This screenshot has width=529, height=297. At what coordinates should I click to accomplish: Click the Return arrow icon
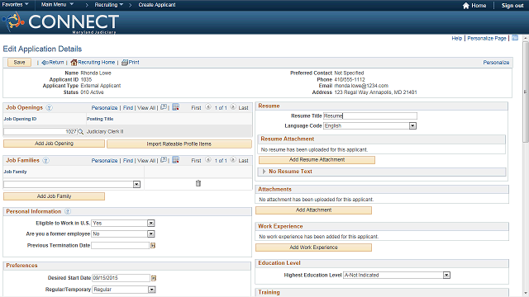click(x=45, y=63)
